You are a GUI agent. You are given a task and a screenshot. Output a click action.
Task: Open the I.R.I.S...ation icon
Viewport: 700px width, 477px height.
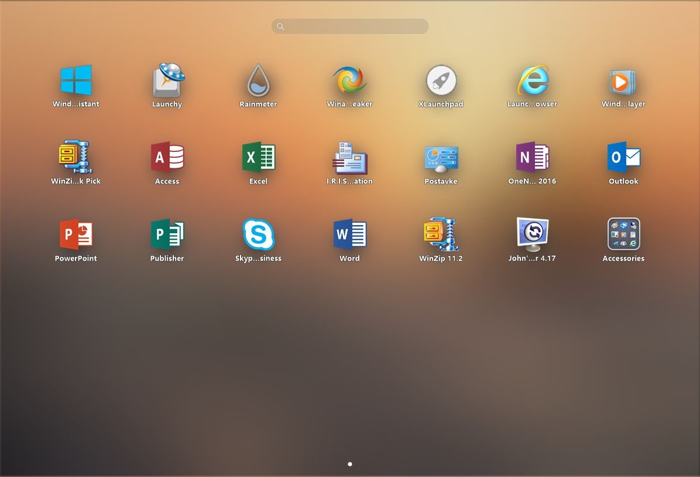(350, 158)
